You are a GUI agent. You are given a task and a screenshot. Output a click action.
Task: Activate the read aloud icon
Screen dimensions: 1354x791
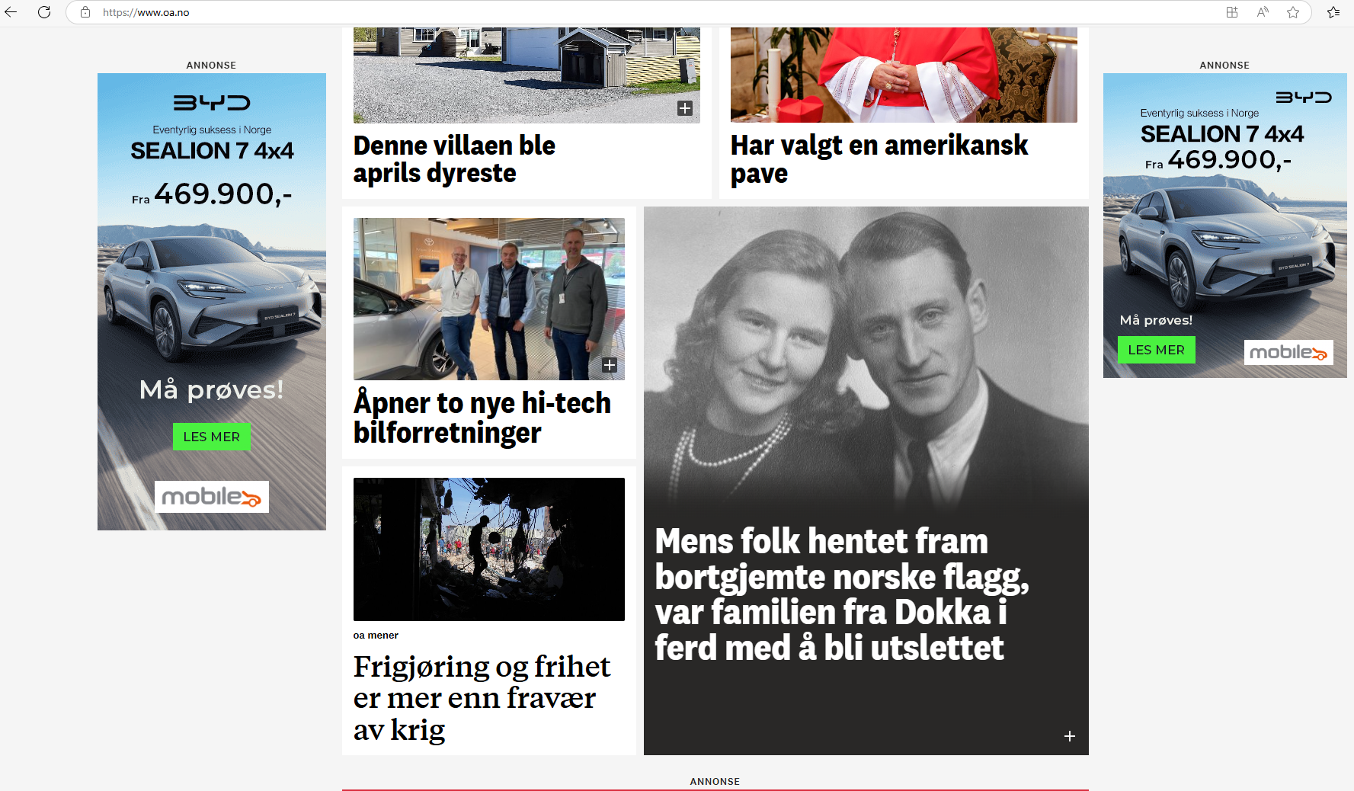pos(1263,12)
